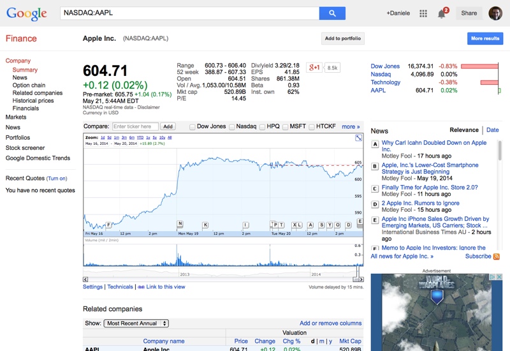Click the NASDAQ:AAPL search box
This screenshot has height=351, width=510.
click(x=189, y=13)
